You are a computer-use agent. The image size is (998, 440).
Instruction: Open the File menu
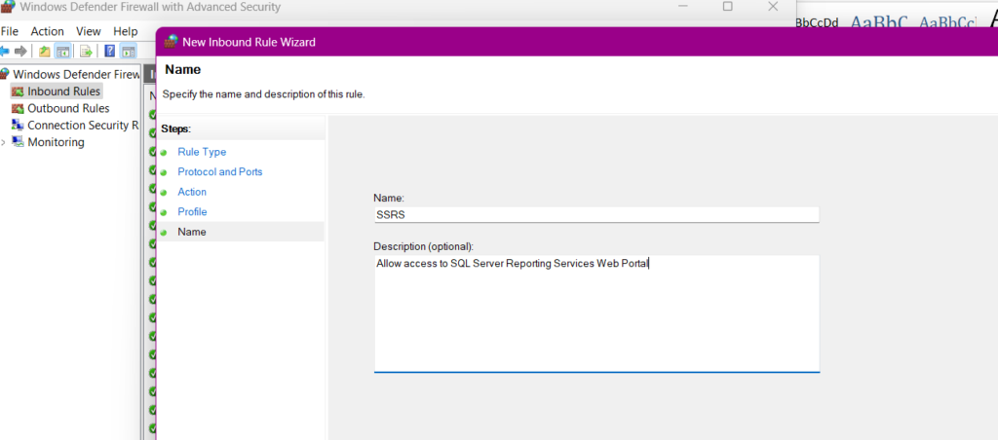[10, 31]
